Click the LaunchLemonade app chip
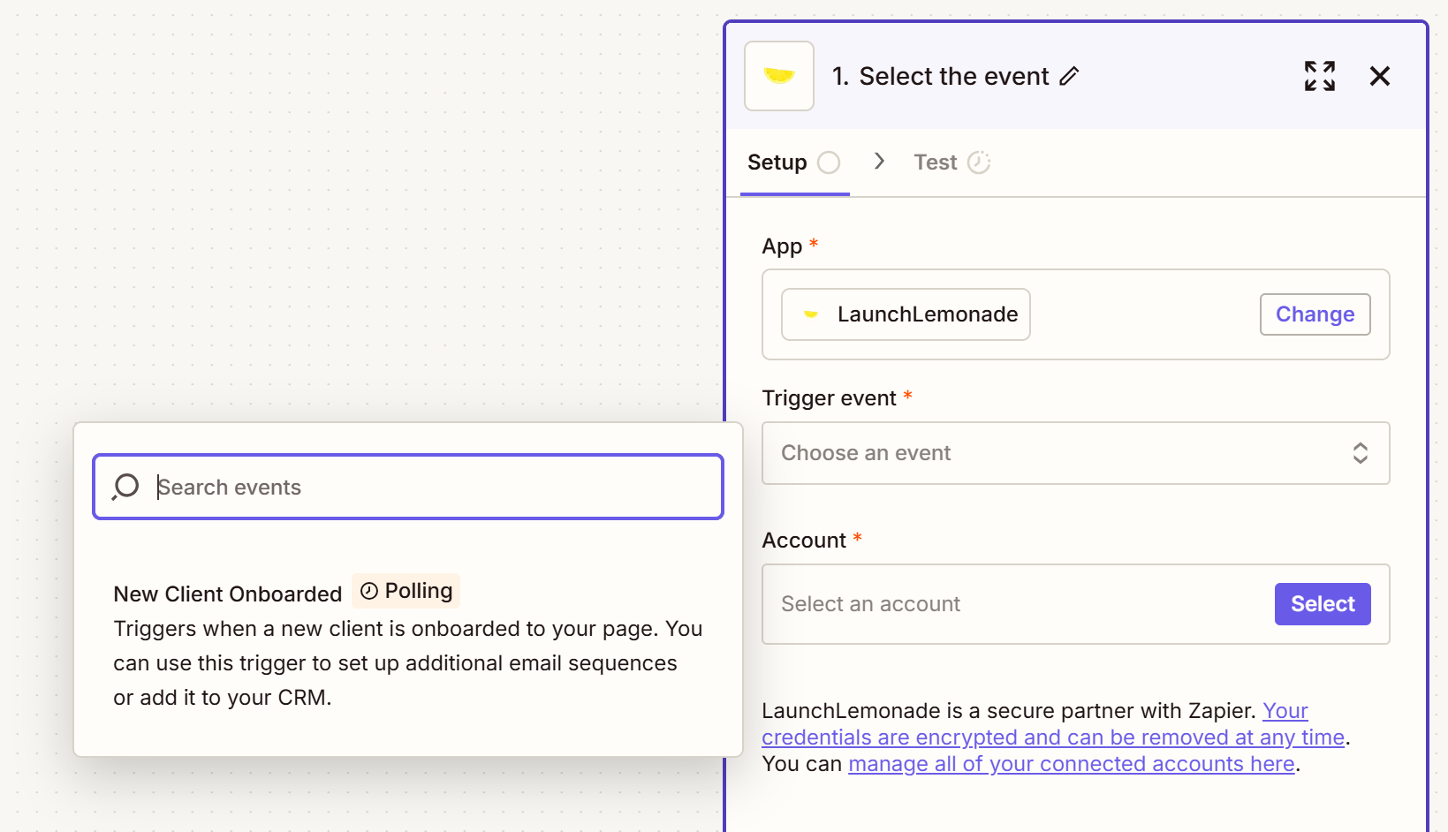The image size is (1448, 832). pyautogui.click(x=906, y=314)
